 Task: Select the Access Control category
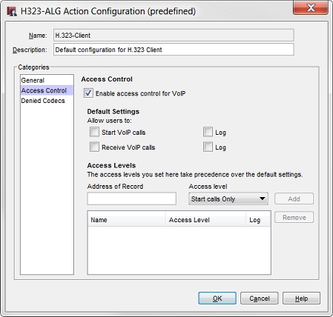click(x=47, y=90)
